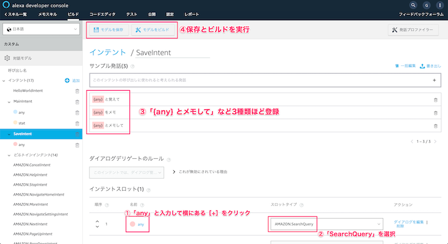The height and width of the screenshot is (244, 448).
Task: Delete the '{any} をメモ' utterance
Action: coord(436,113)
